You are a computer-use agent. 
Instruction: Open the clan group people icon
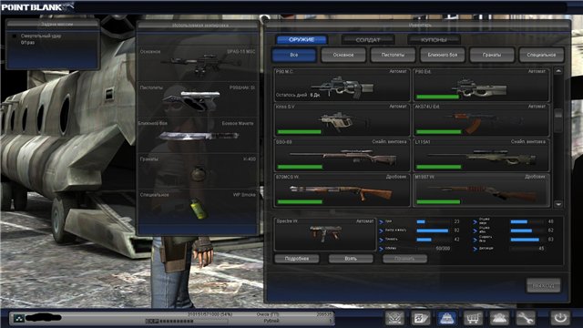tap(499, 318)
